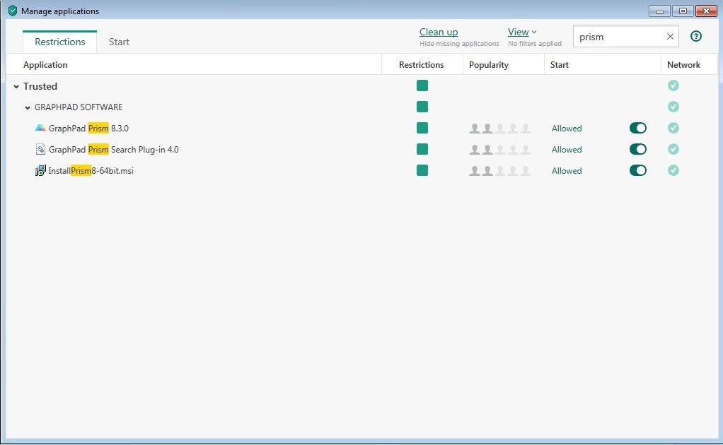Screen dimensions: 723x445
Task: Click the Kaspersky shield icon in title bar
Action: [x=13, y=11]
